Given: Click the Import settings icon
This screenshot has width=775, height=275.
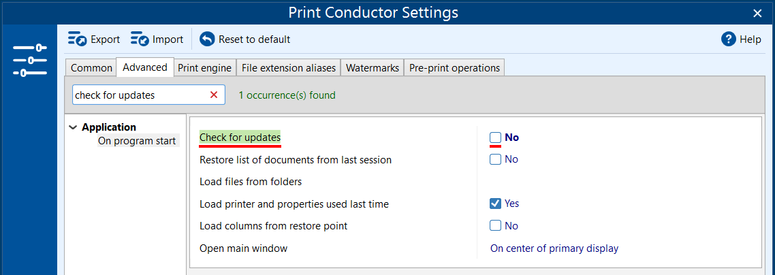Looking at the screenshot, I should pos(140,39).
